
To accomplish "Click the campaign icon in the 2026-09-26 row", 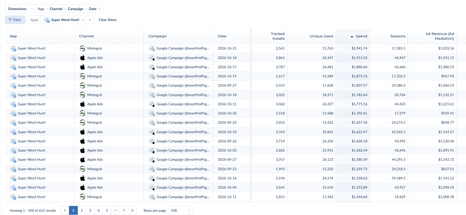I will [152, 141].
